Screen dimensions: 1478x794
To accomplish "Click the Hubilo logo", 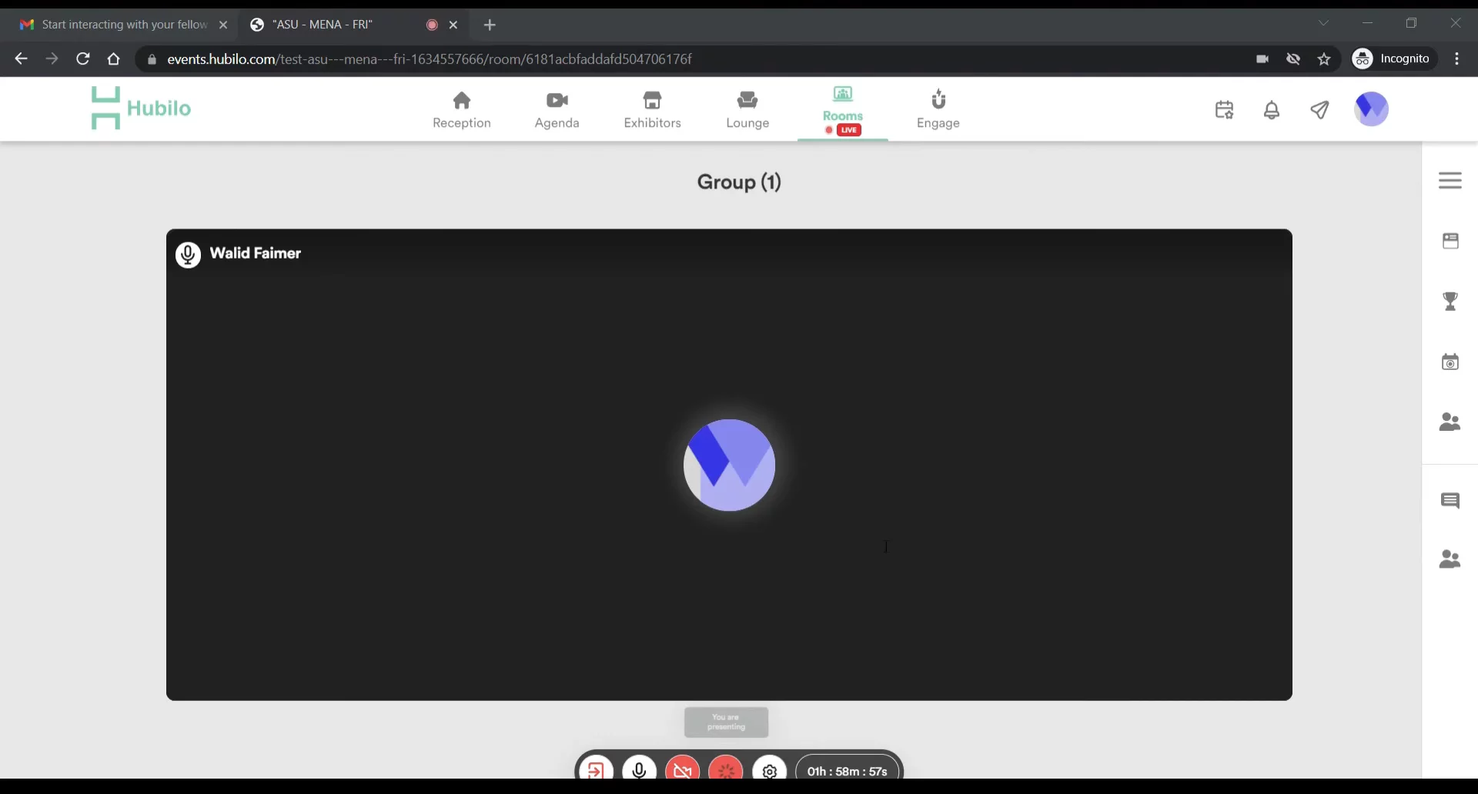I will (x=141, y=108).
